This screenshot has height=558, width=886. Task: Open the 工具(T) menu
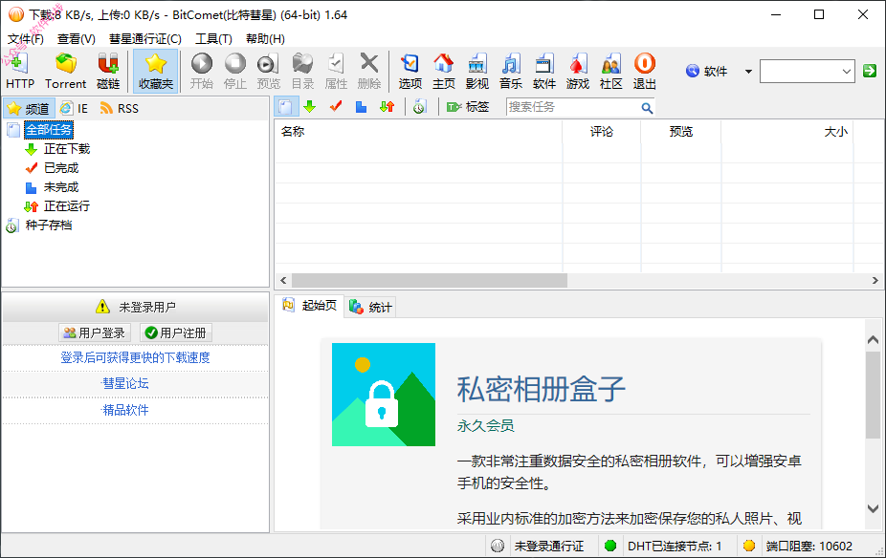[x=213, y=38]
